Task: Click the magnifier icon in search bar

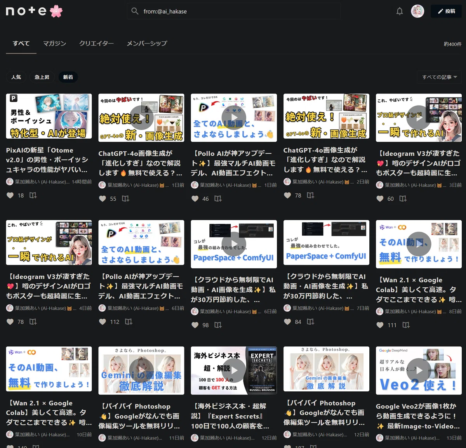Action: (135, 11)
